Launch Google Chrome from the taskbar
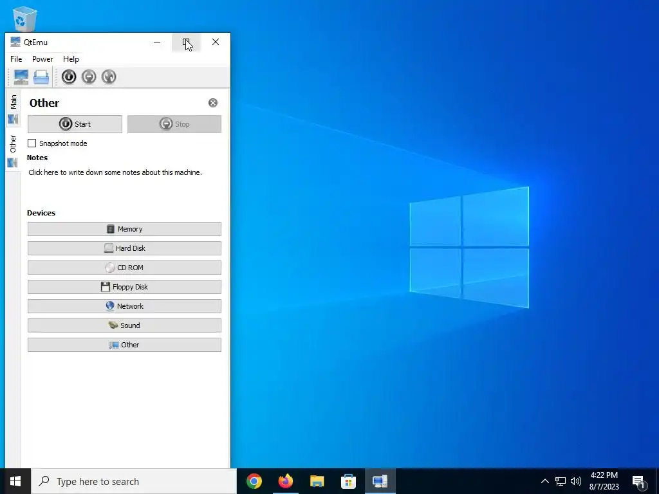The height and width of the screenshot is (494, 659). coord(254,481)
